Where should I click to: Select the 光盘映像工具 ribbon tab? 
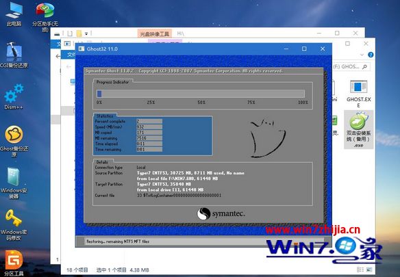pyautogui.click(x=155, y=34)
